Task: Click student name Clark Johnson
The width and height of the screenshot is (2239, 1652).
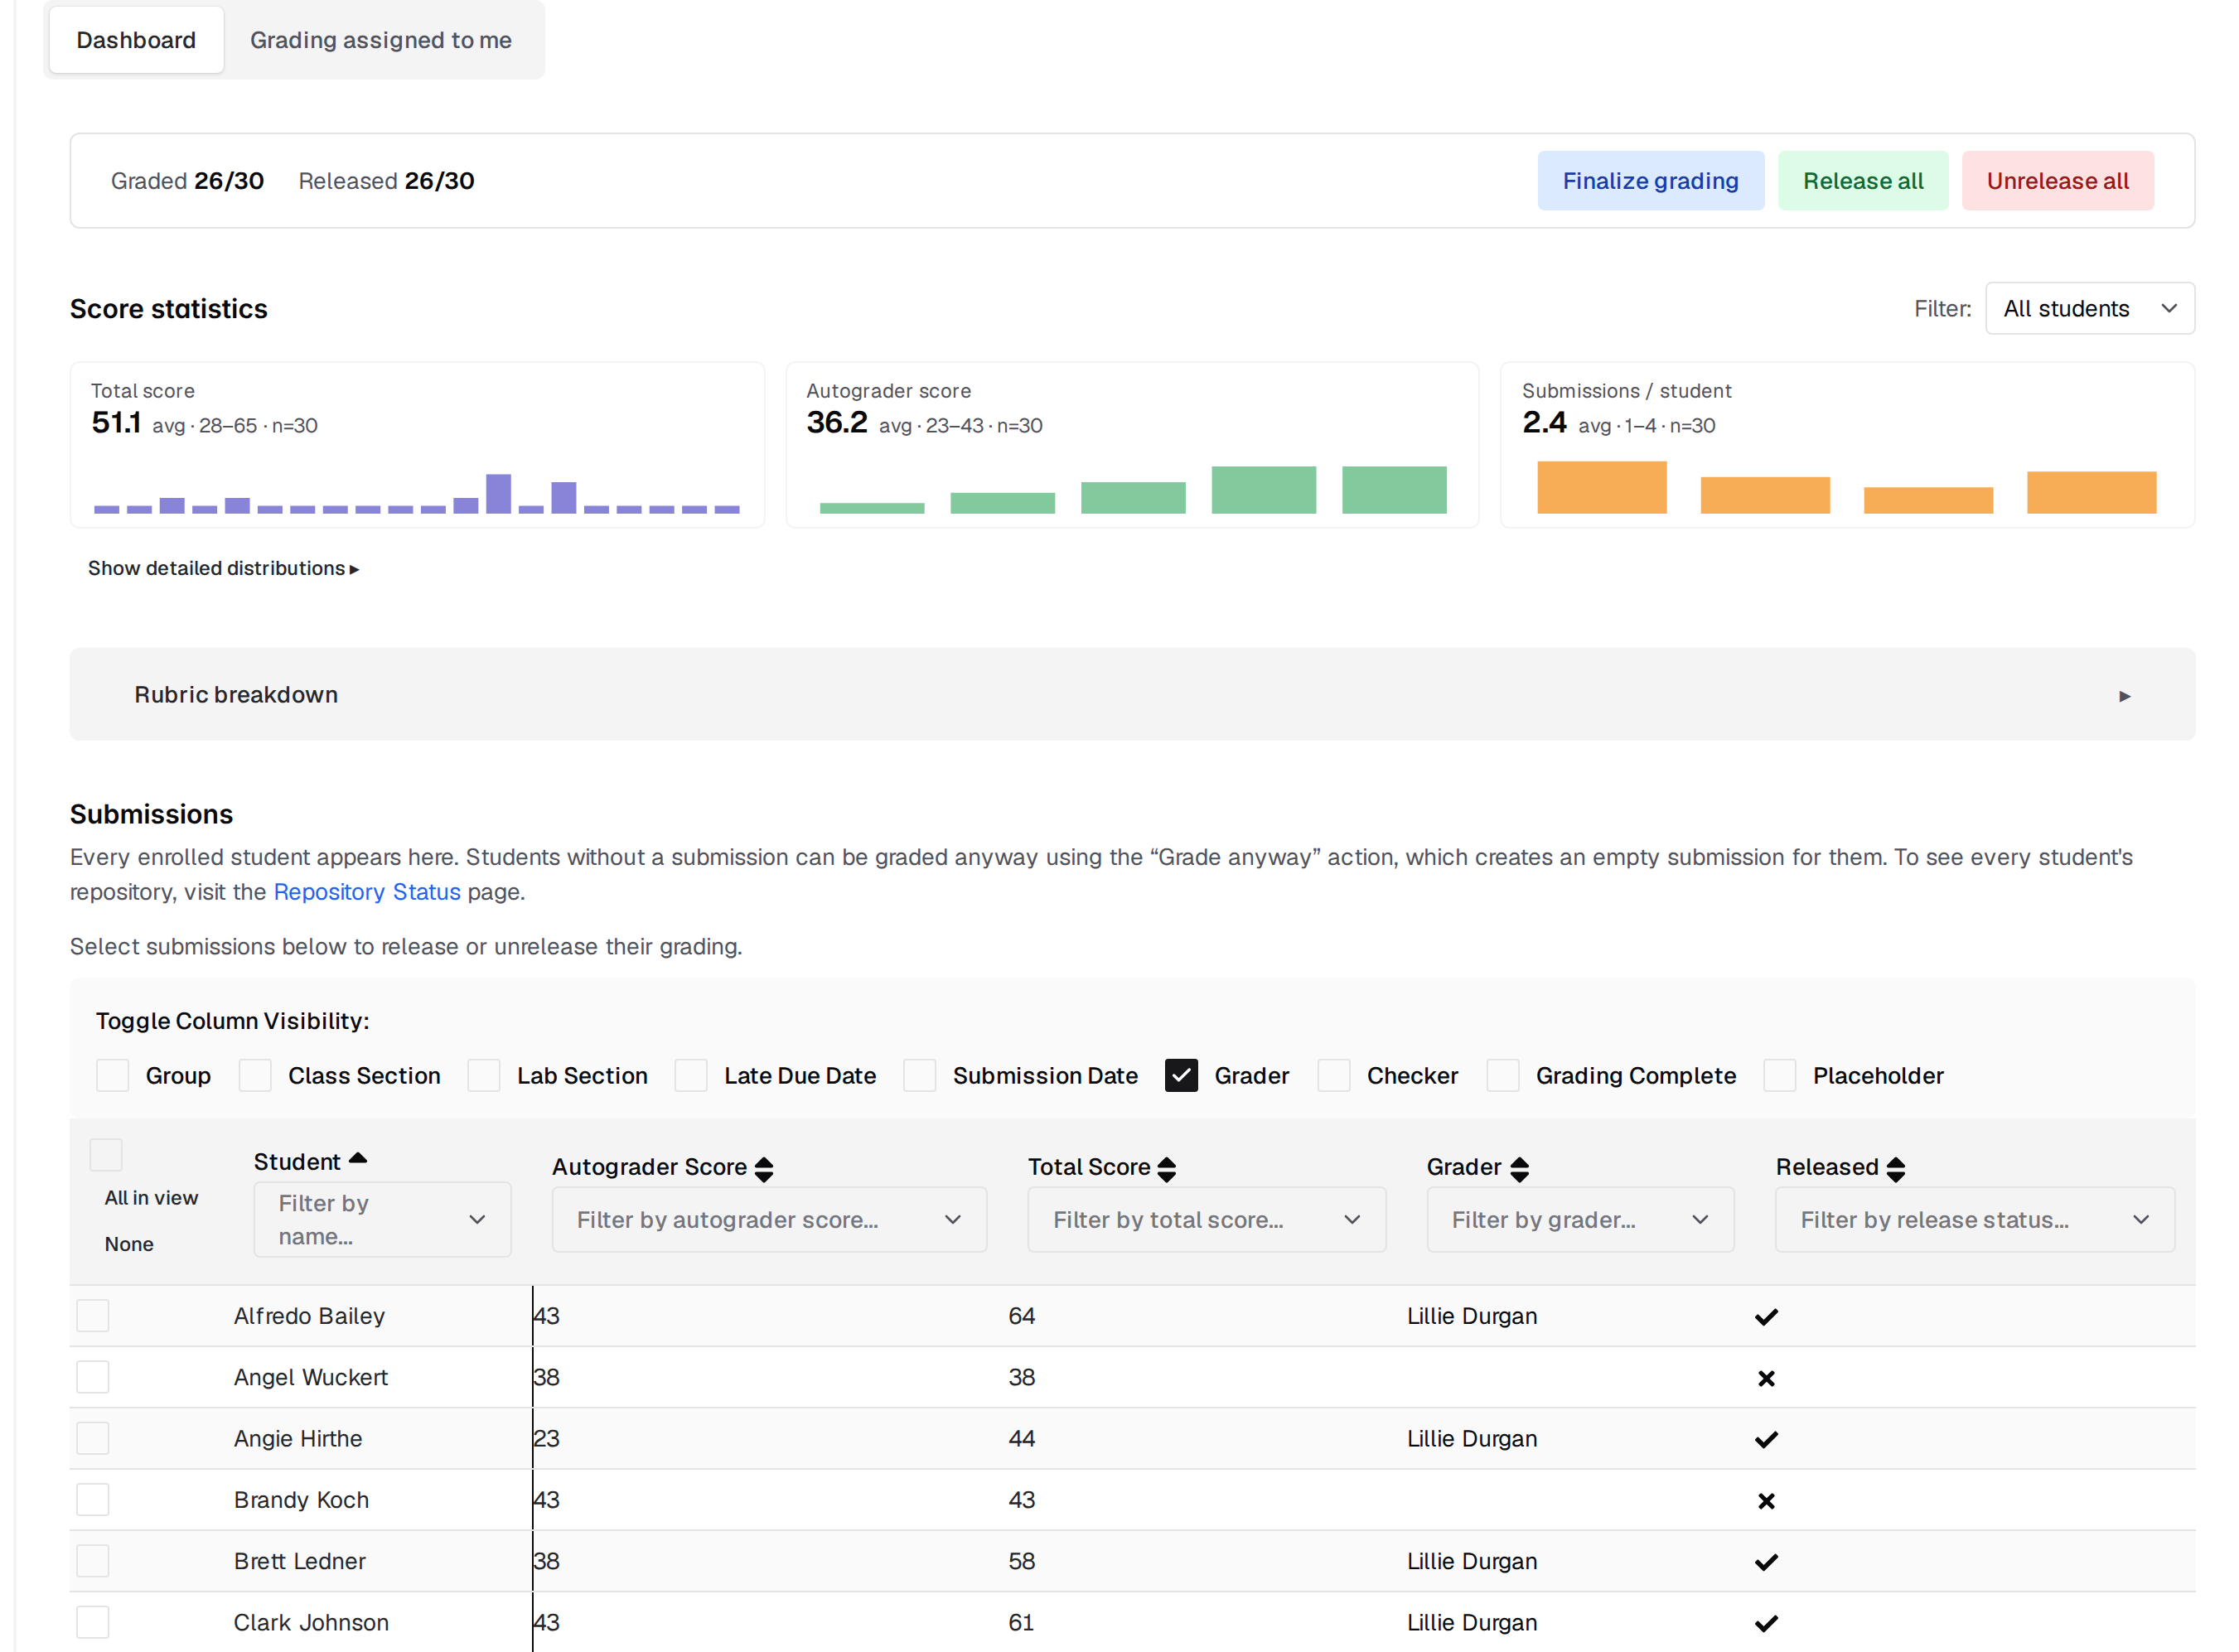Action: coord(311,1622)
